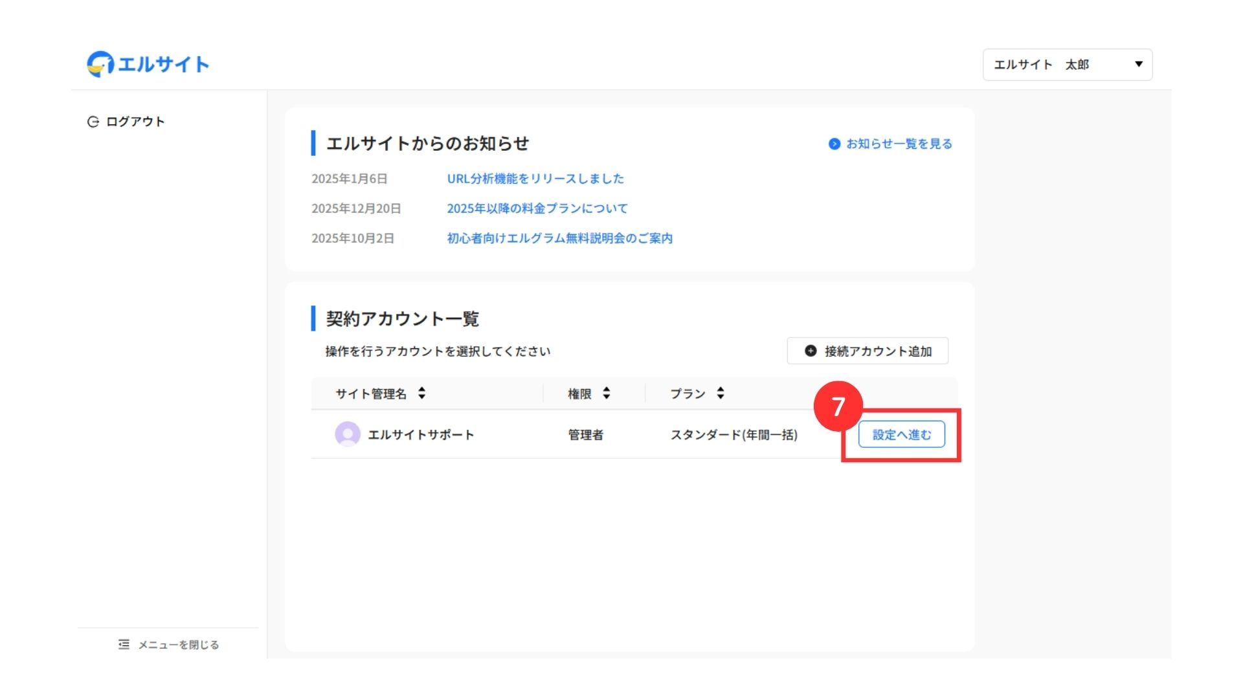Click the red number 7 badge
The height and width of the screenshot is (699, 1243).
click(x=838, y=406)
